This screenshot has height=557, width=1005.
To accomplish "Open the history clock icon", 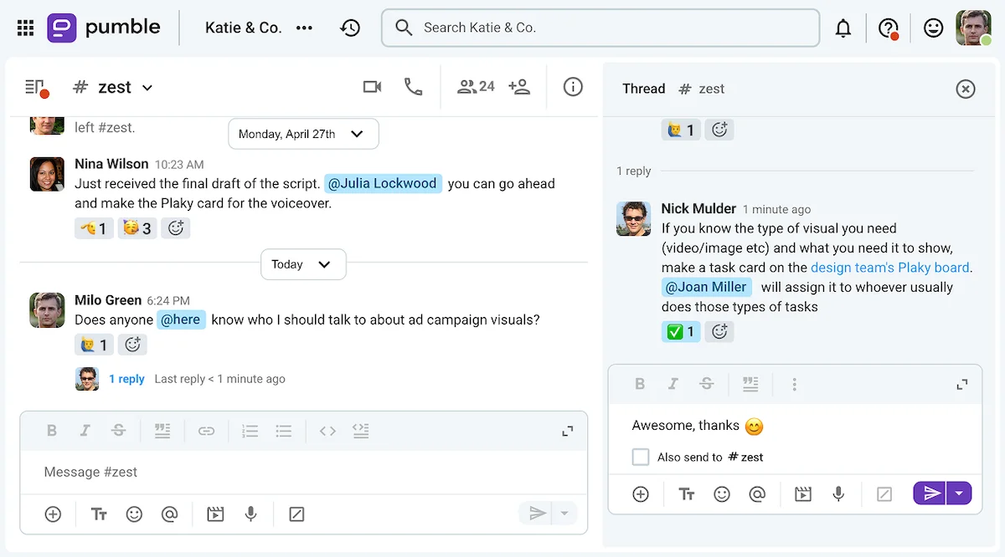I will [x=350, y=28].
